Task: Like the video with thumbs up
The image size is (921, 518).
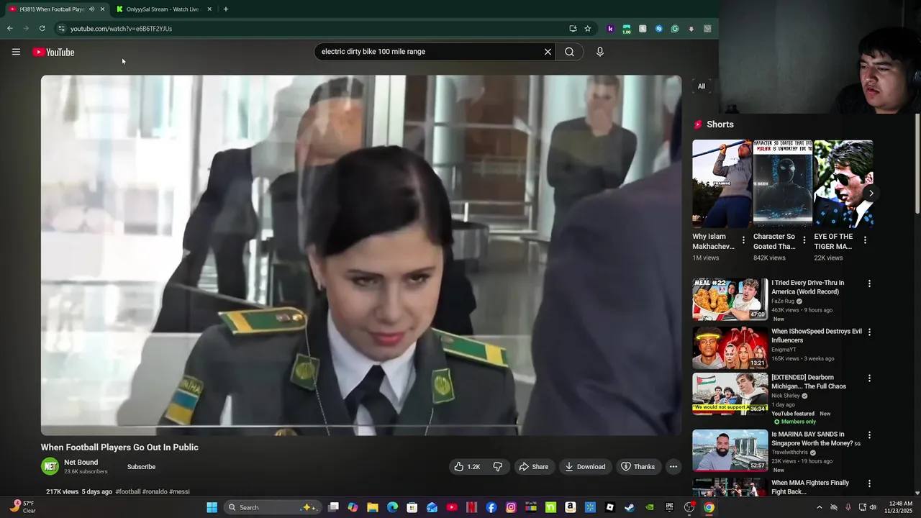Action: [x=467, y=467]
